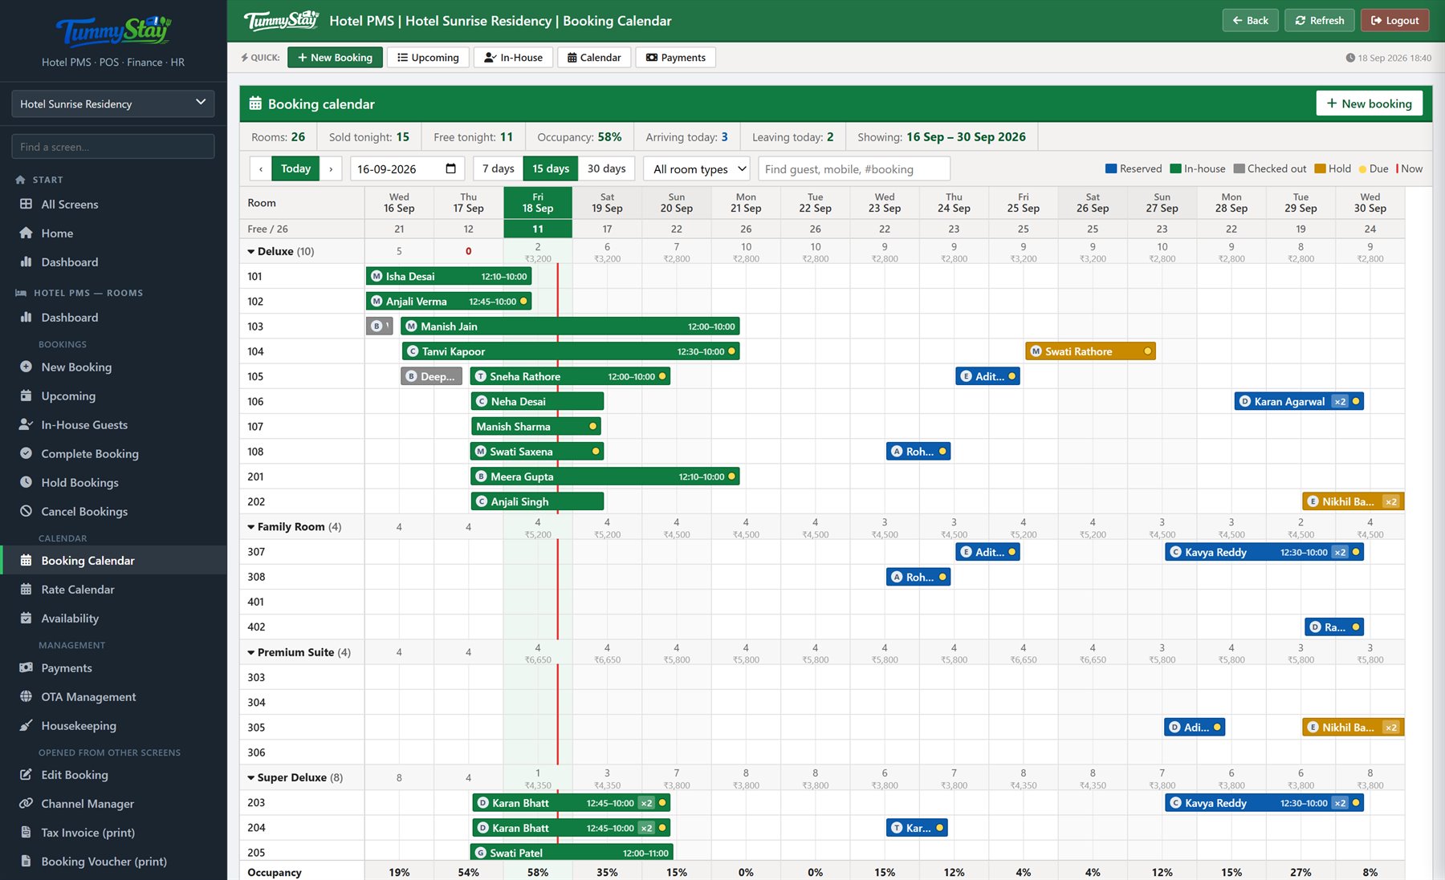Open All Screens from sidebar

pos(113,205)
